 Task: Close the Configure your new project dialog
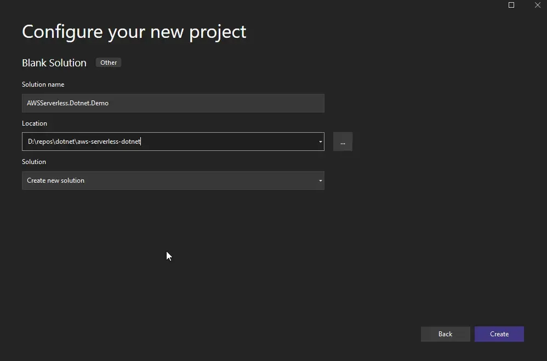tap(538, 5)
